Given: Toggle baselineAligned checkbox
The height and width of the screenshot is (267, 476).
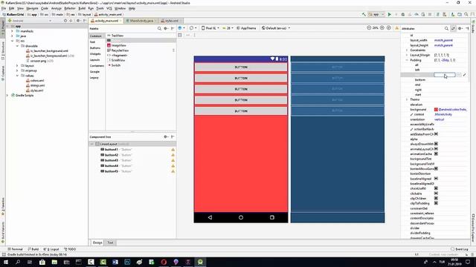Looking at the screenshot, I should pos(437,179).
